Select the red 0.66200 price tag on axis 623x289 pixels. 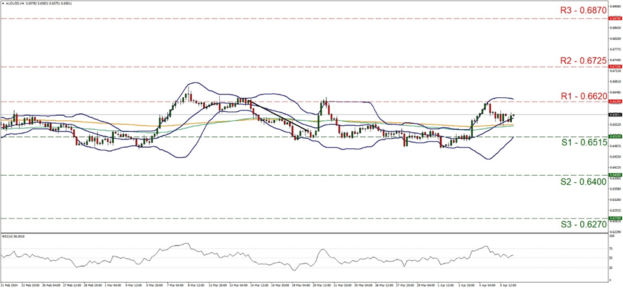616,101
